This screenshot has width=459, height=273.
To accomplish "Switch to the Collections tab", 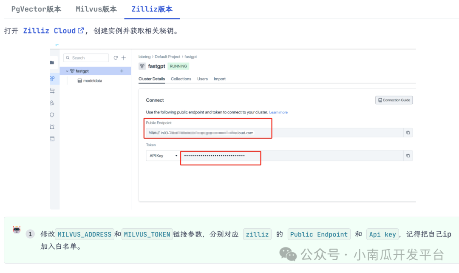I will click(181, 79).
